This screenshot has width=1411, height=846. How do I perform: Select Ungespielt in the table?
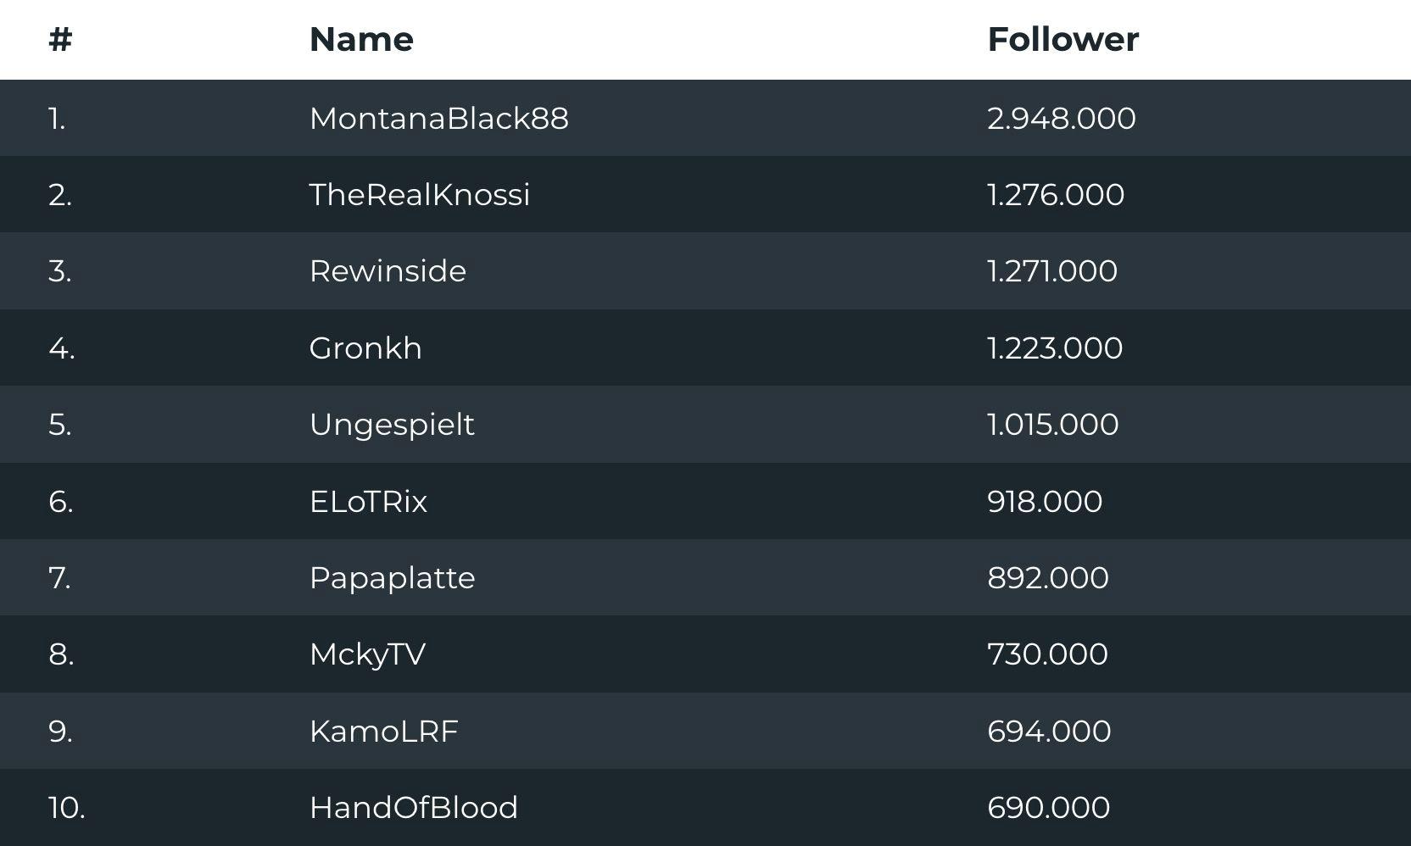392,425
